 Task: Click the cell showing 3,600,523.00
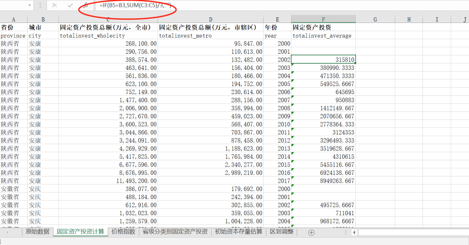(x=108, y=124)
